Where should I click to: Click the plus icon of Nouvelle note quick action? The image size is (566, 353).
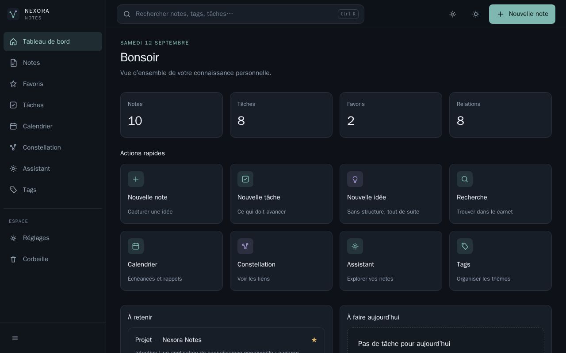[x=136, y=179]
